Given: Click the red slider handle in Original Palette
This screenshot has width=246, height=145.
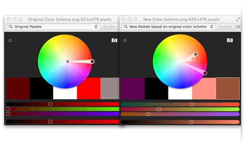Looking at the screenshot, I should 50,104.
